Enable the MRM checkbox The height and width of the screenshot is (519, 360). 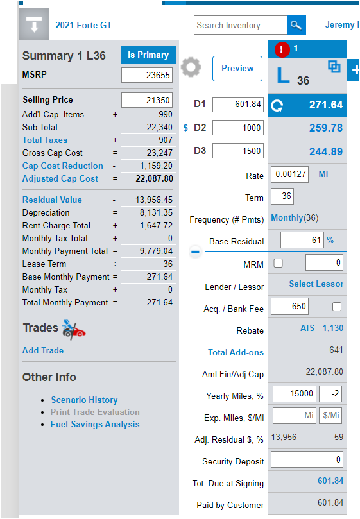coord(279,263)
